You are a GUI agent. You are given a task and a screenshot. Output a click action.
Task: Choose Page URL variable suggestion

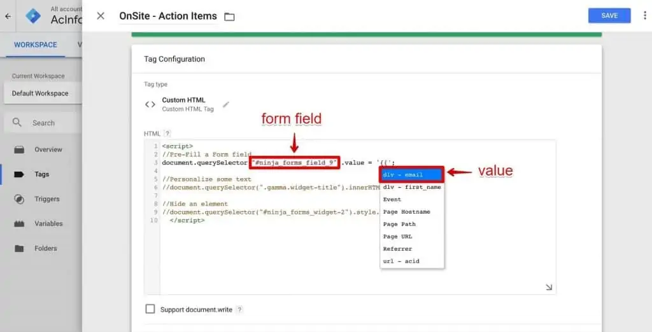(412, 237)
